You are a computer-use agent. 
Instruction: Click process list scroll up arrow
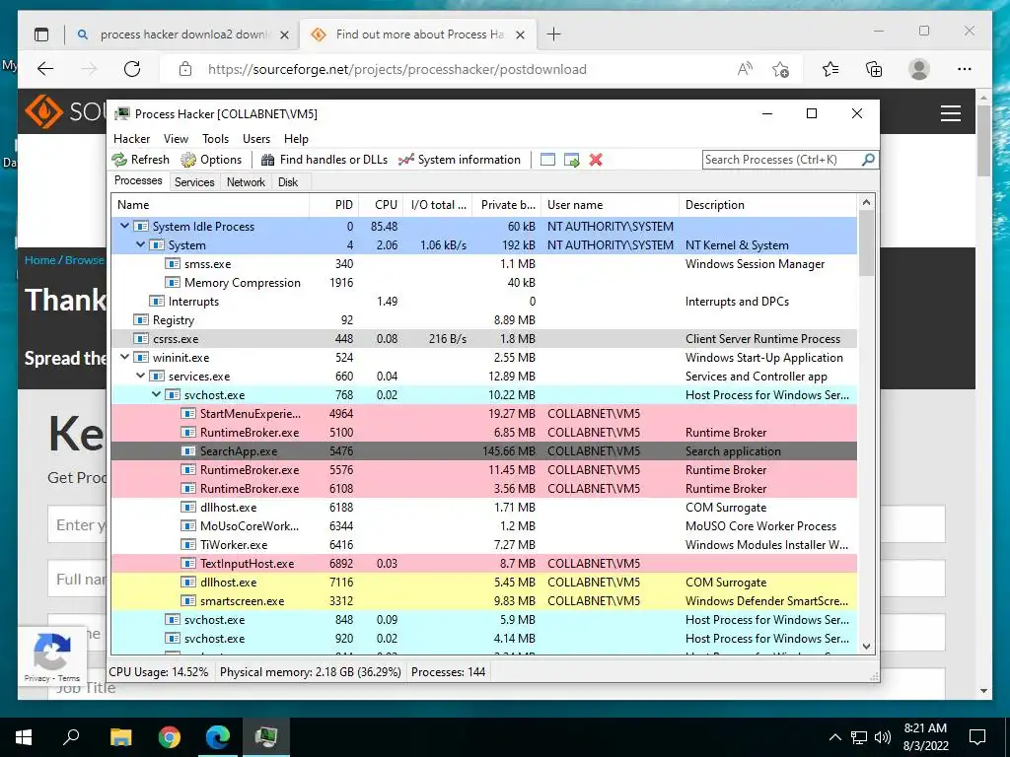866,203
